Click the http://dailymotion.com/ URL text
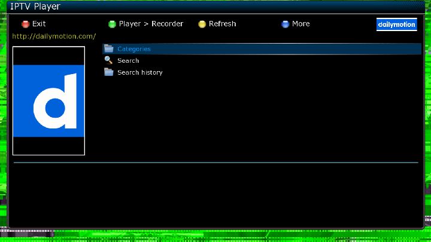This screenshot has height=242, width=431. pos(54,36)
